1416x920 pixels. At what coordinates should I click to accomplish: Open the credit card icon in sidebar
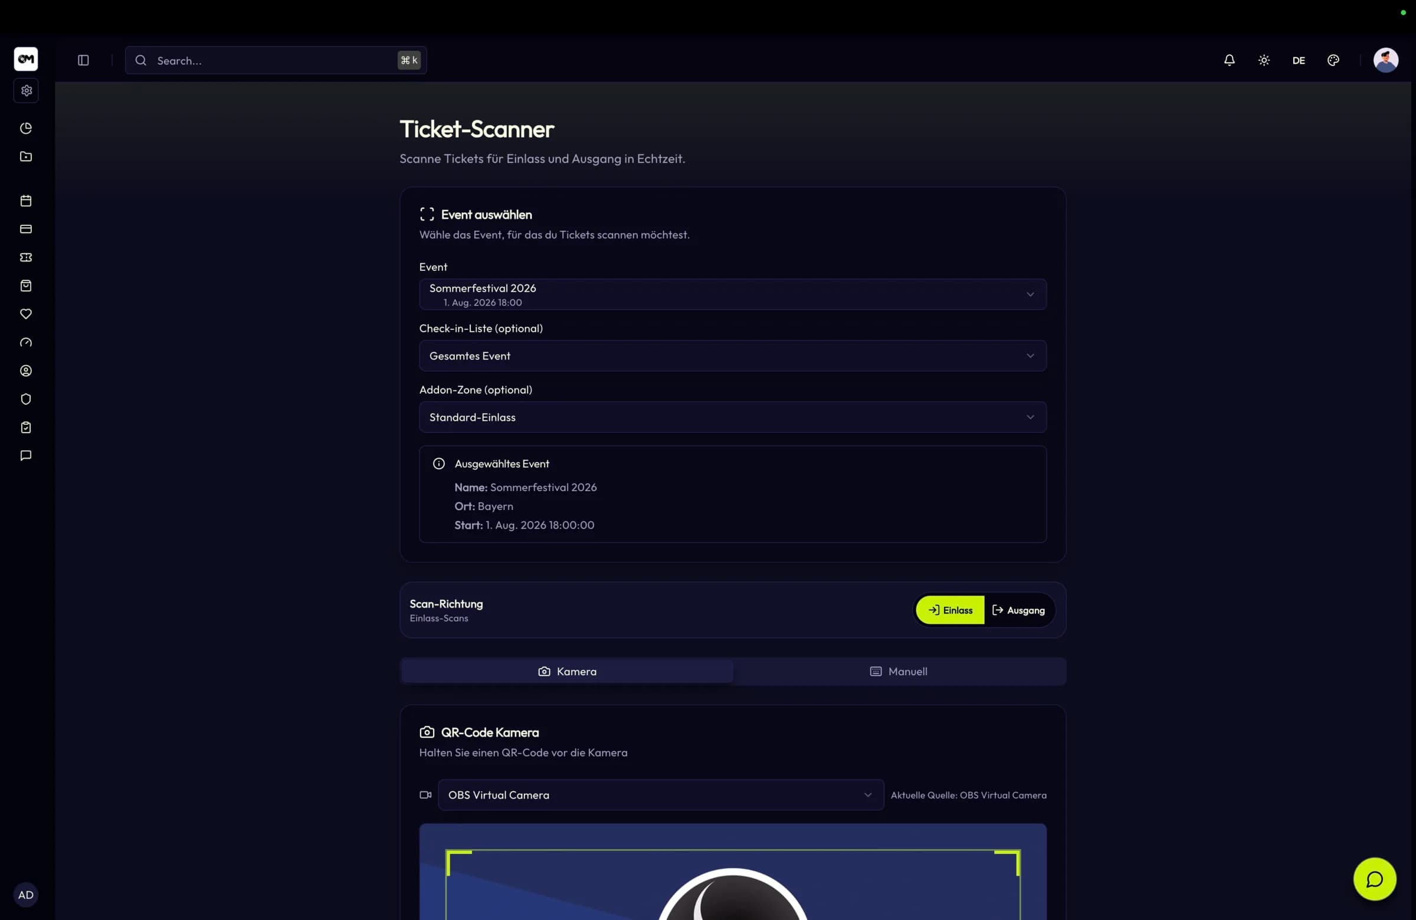point(25,229)
